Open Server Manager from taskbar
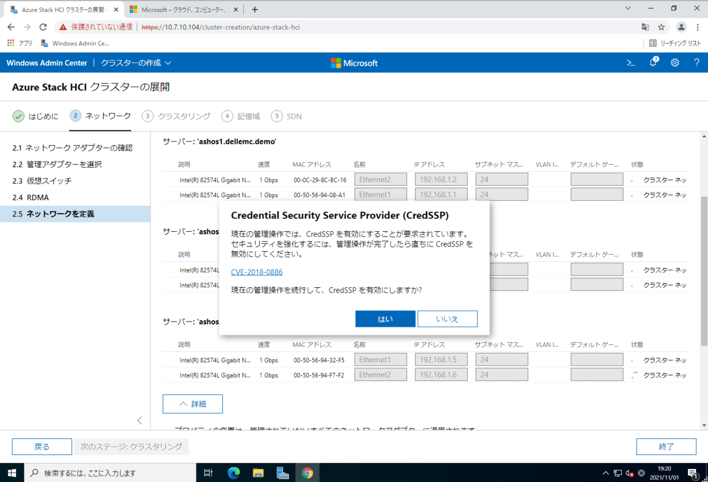The width and height of the screenshot is (708, 482). [283, 473]
